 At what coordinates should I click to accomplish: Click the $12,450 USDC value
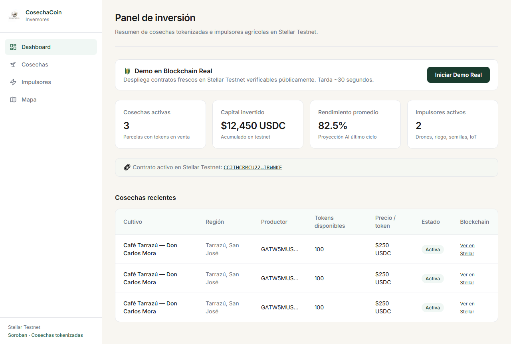tap(253, 126)
